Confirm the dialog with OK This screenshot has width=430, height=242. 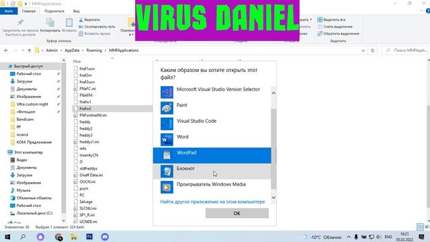[237, 213]
